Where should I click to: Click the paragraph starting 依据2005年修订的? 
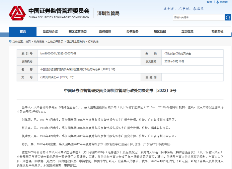tap(120, 159)
